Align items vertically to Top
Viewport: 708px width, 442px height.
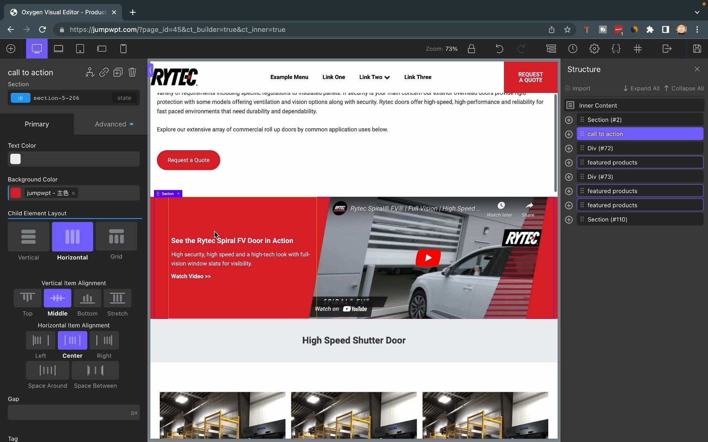(x=27, y=298)
